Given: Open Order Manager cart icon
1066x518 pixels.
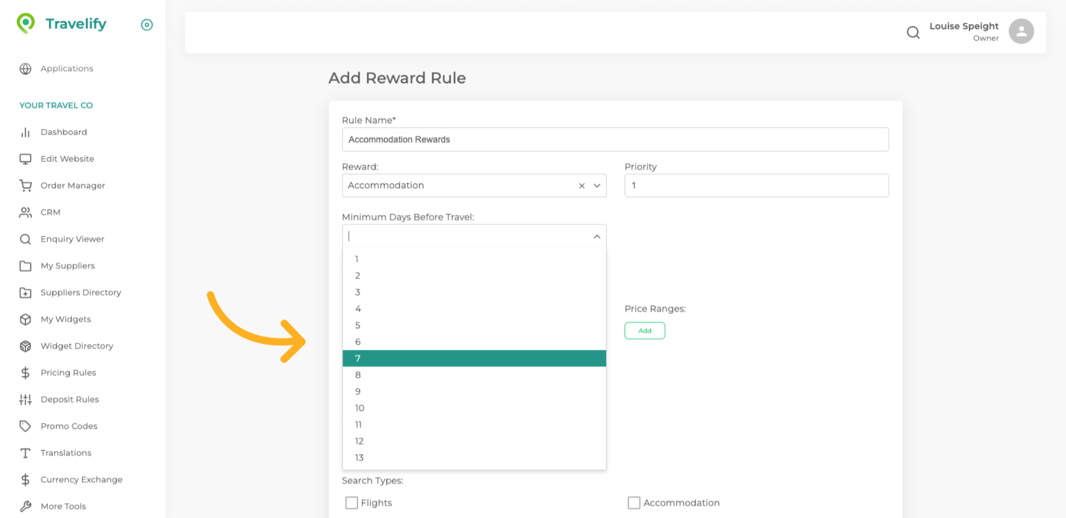Looking at the screenshot, I should click(26, 185).
